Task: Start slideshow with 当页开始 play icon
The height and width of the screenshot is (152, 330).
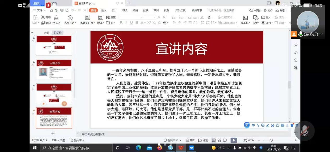Action: (x=70, y=18)
